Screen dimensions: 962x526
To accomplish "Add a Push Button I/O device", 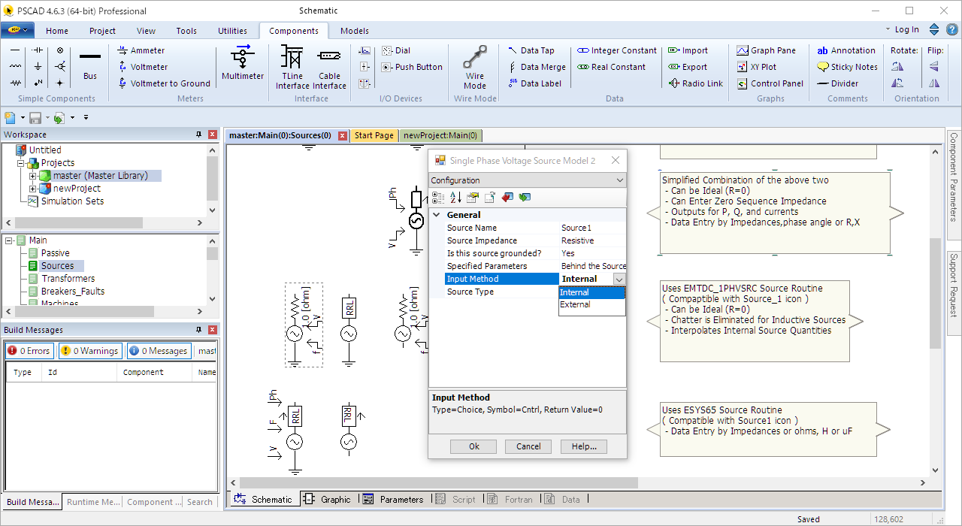I will pyautogui.click(x=412, y=67).
